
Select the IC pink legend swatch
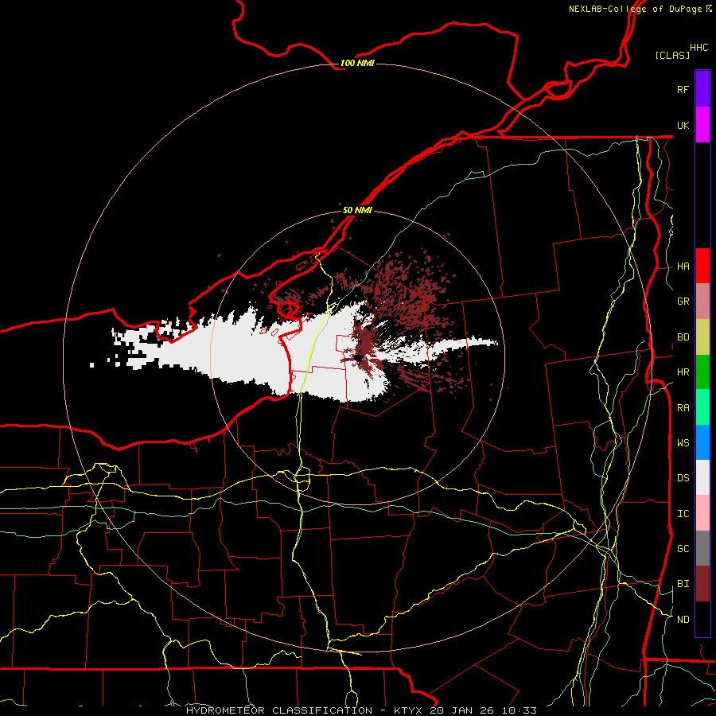coord(702,513)
